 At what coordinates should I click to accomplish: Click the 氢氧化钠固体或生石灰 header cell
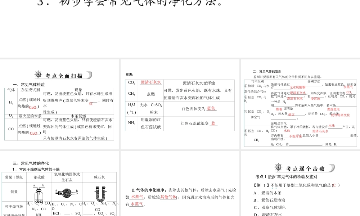[x=67, y=177]
